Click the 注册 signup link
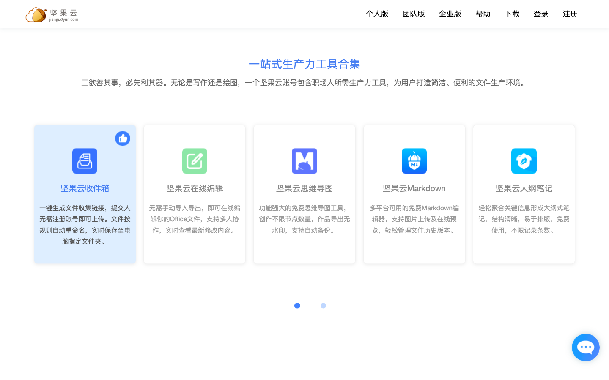Image resolution: width=609 pixels, height=380 pixels. [570, 14]
